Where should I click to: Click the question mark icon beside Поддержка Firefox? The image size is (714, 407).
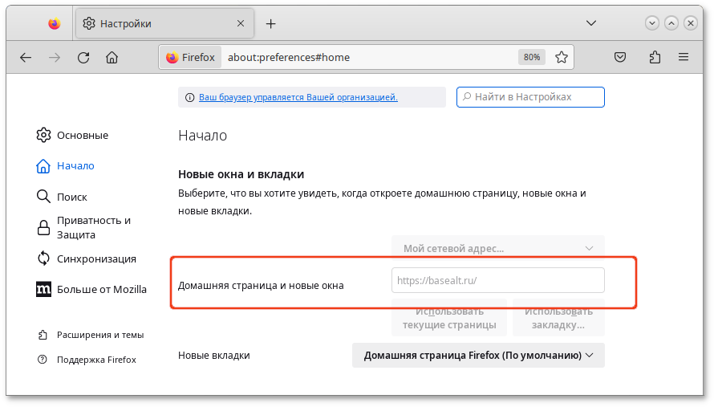[x=43, y=360]
